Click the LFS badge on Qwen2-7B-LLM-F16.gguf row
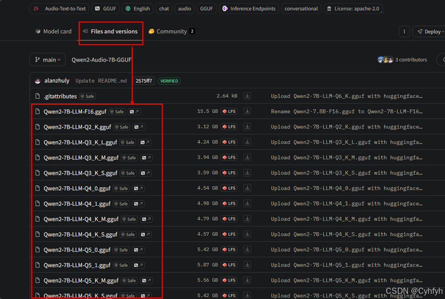The height and width of the screenshot is (299, 445). point(229,111)
